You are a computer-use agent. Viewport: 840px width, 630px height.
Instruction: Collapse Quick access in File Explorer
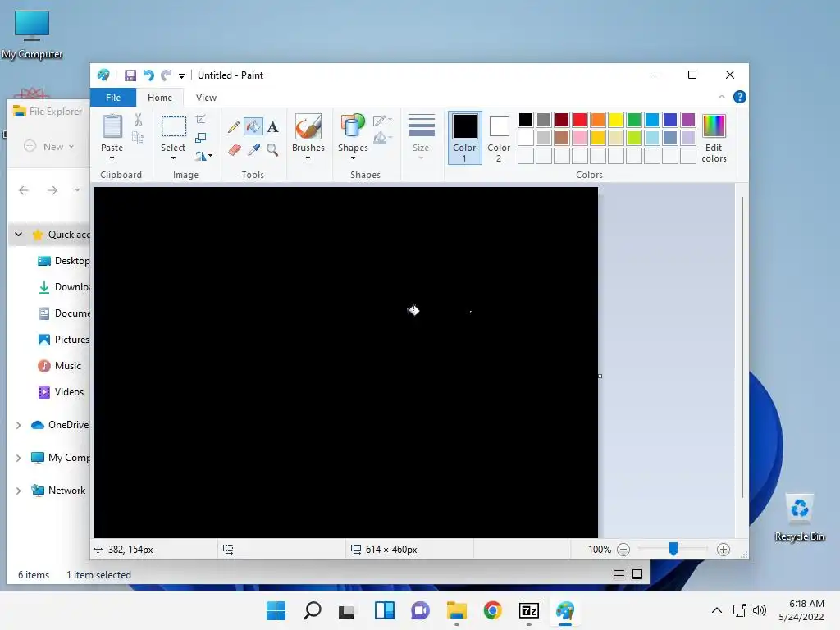coord(19,234)
